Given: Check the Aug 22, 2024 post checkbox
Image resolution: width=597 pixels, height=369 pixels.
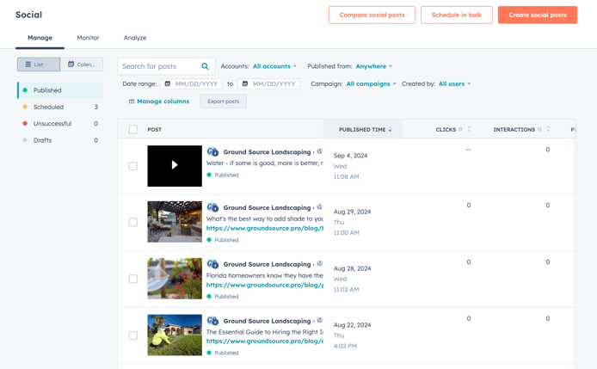Looking at the screenshot, I should (132, 335).
